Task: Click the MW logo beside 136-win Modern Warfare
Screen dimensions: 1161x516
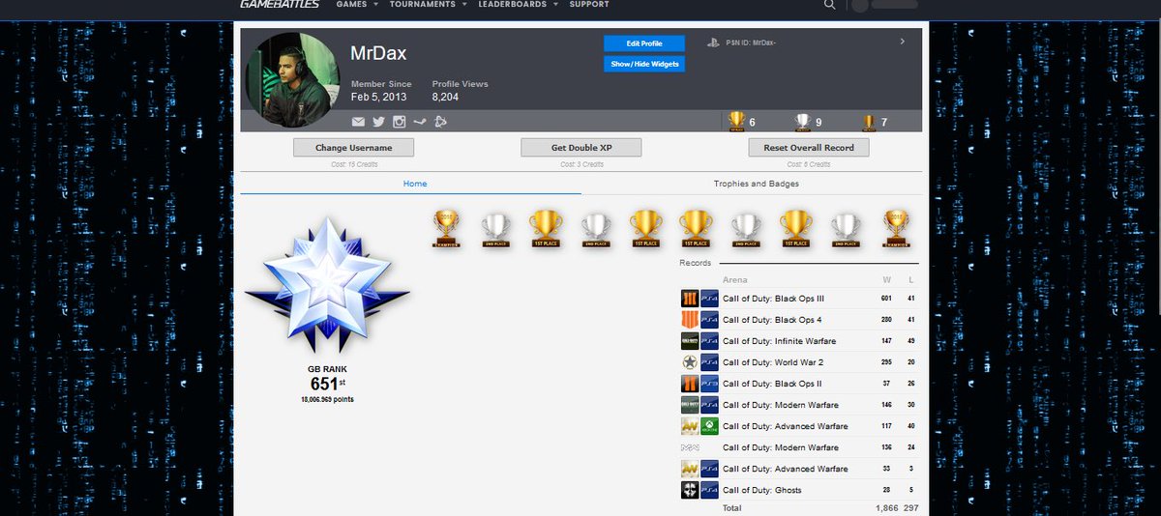Action: click(690, 447)
